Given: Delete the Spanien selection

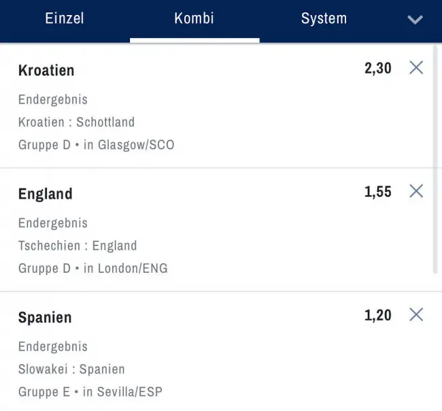Looking at the screenshot, I should [416, 314].
